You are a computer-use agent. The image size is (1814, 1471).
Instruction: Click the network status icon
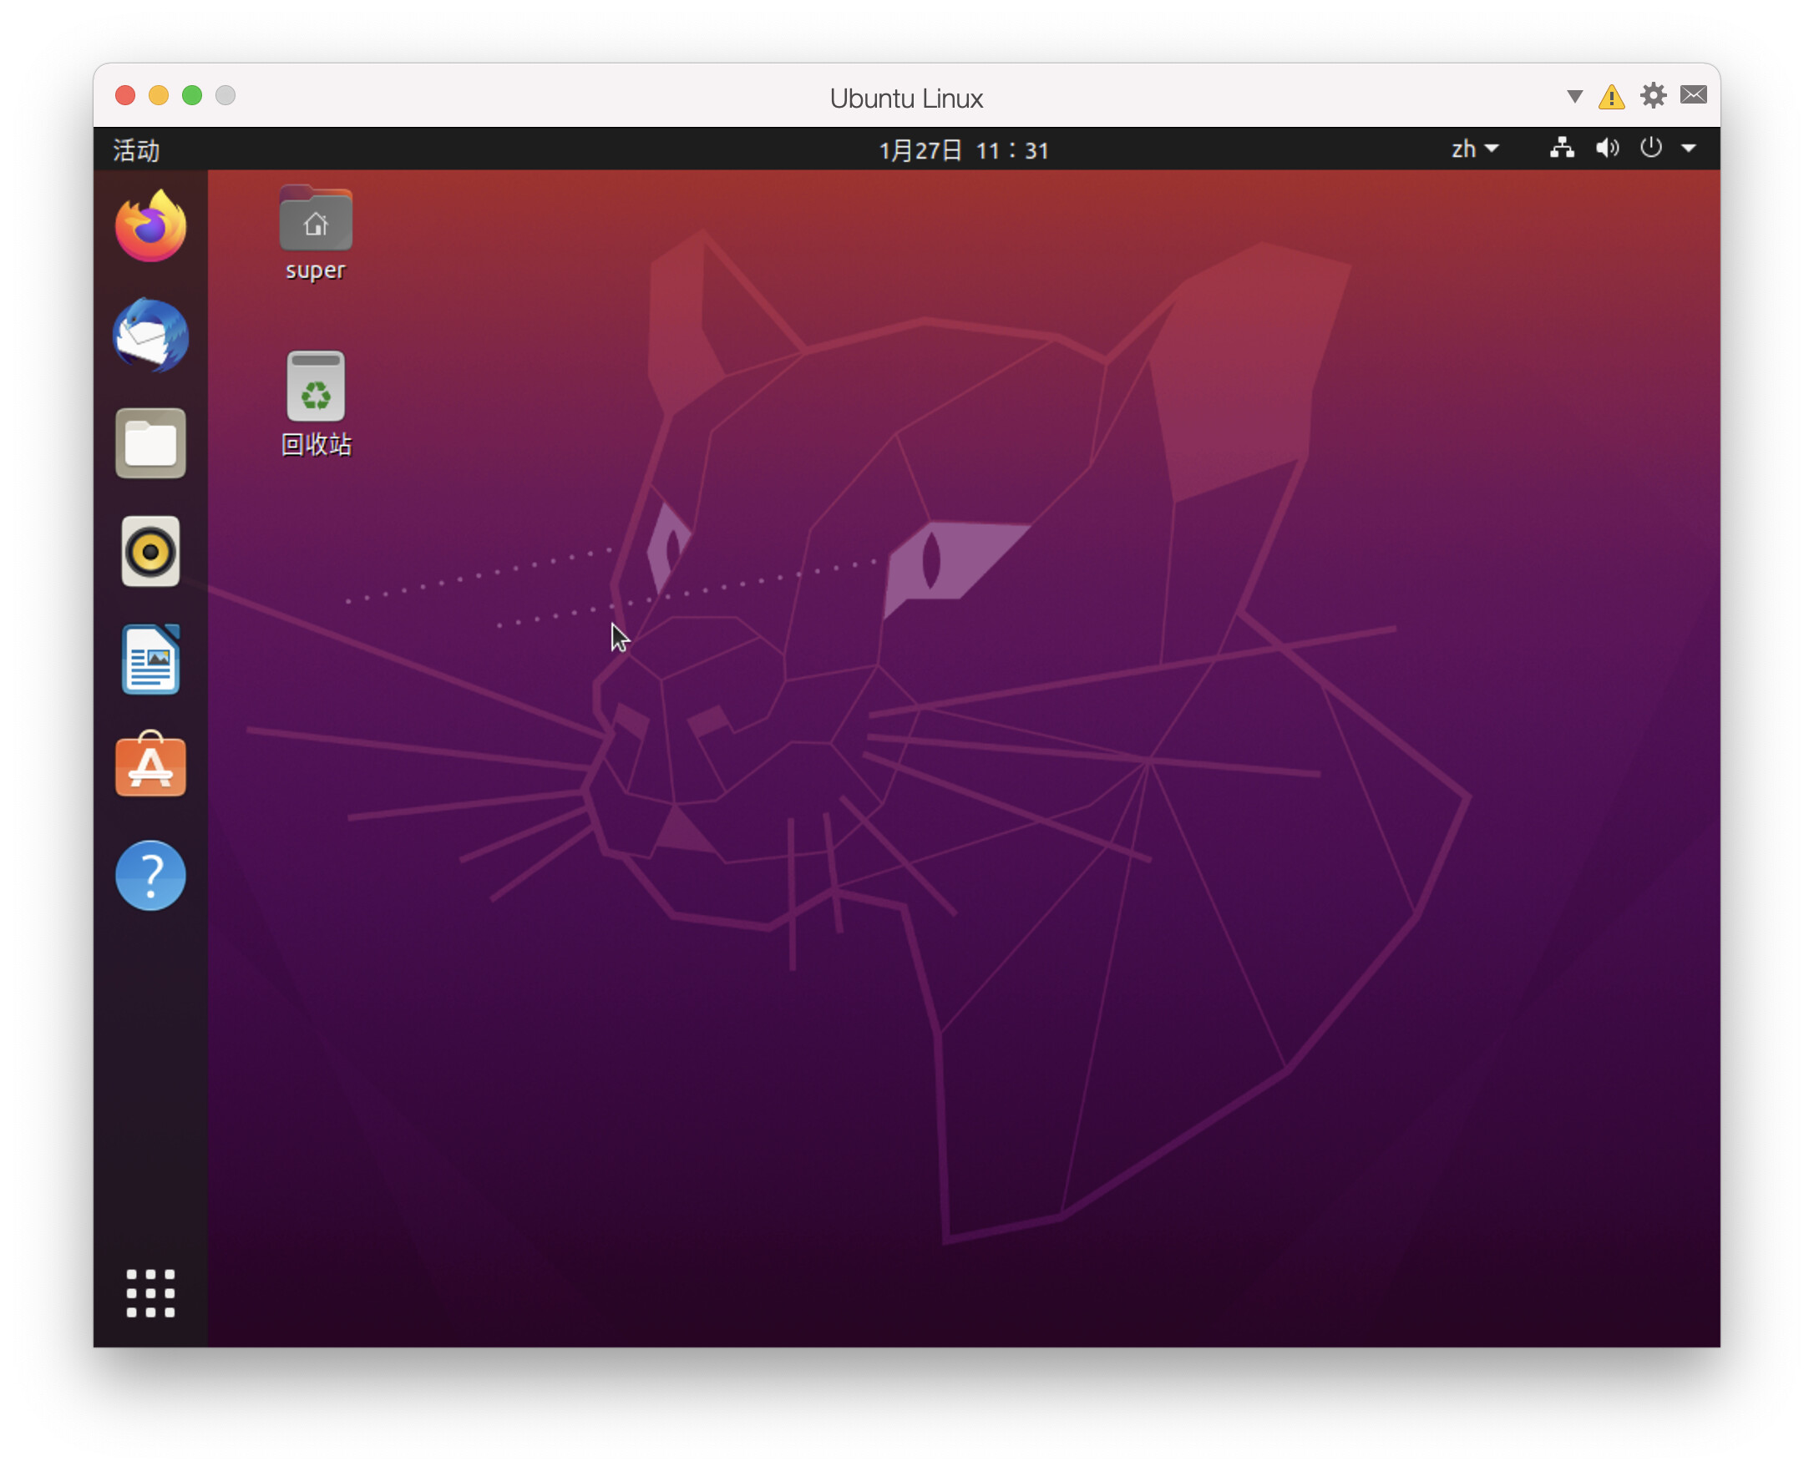(x=1563, y=149)
